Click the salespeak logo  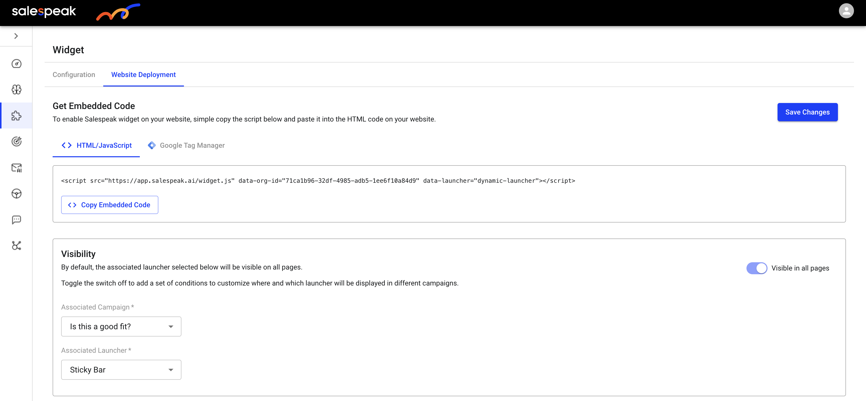tap(44, 11)
